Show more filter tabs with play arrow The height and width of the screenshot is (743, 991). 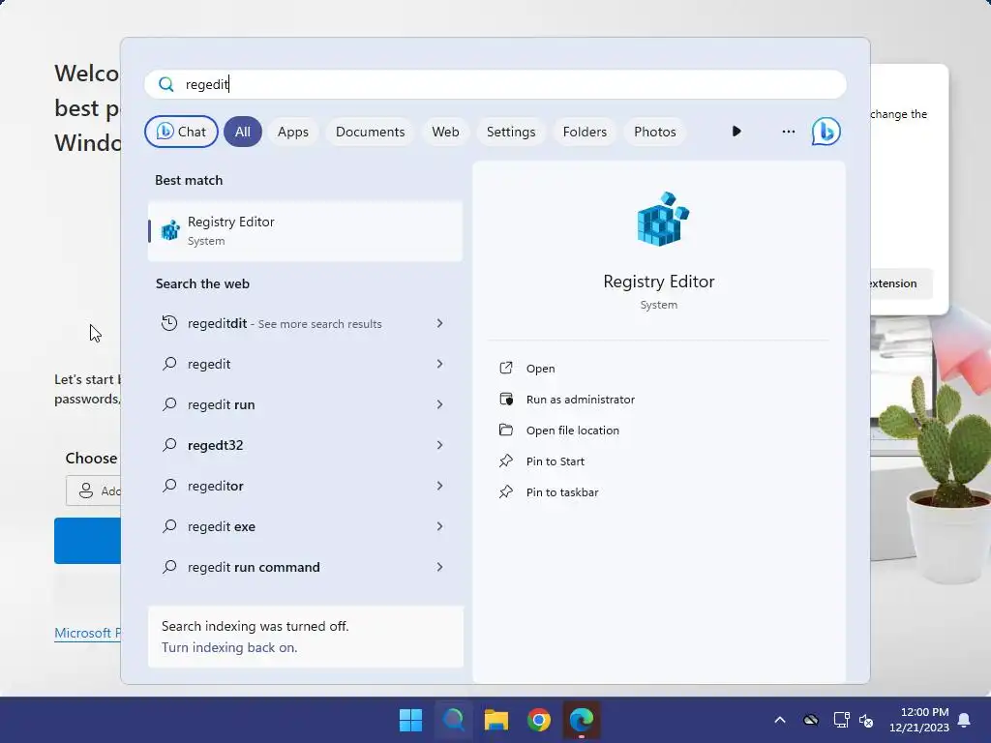[736, 132]
